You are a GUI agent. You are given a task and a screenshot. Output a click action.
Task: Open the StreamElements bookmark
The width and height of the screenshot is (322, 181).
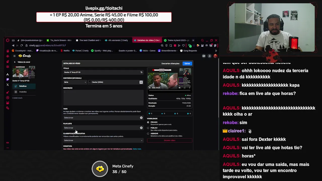(168, 51)
